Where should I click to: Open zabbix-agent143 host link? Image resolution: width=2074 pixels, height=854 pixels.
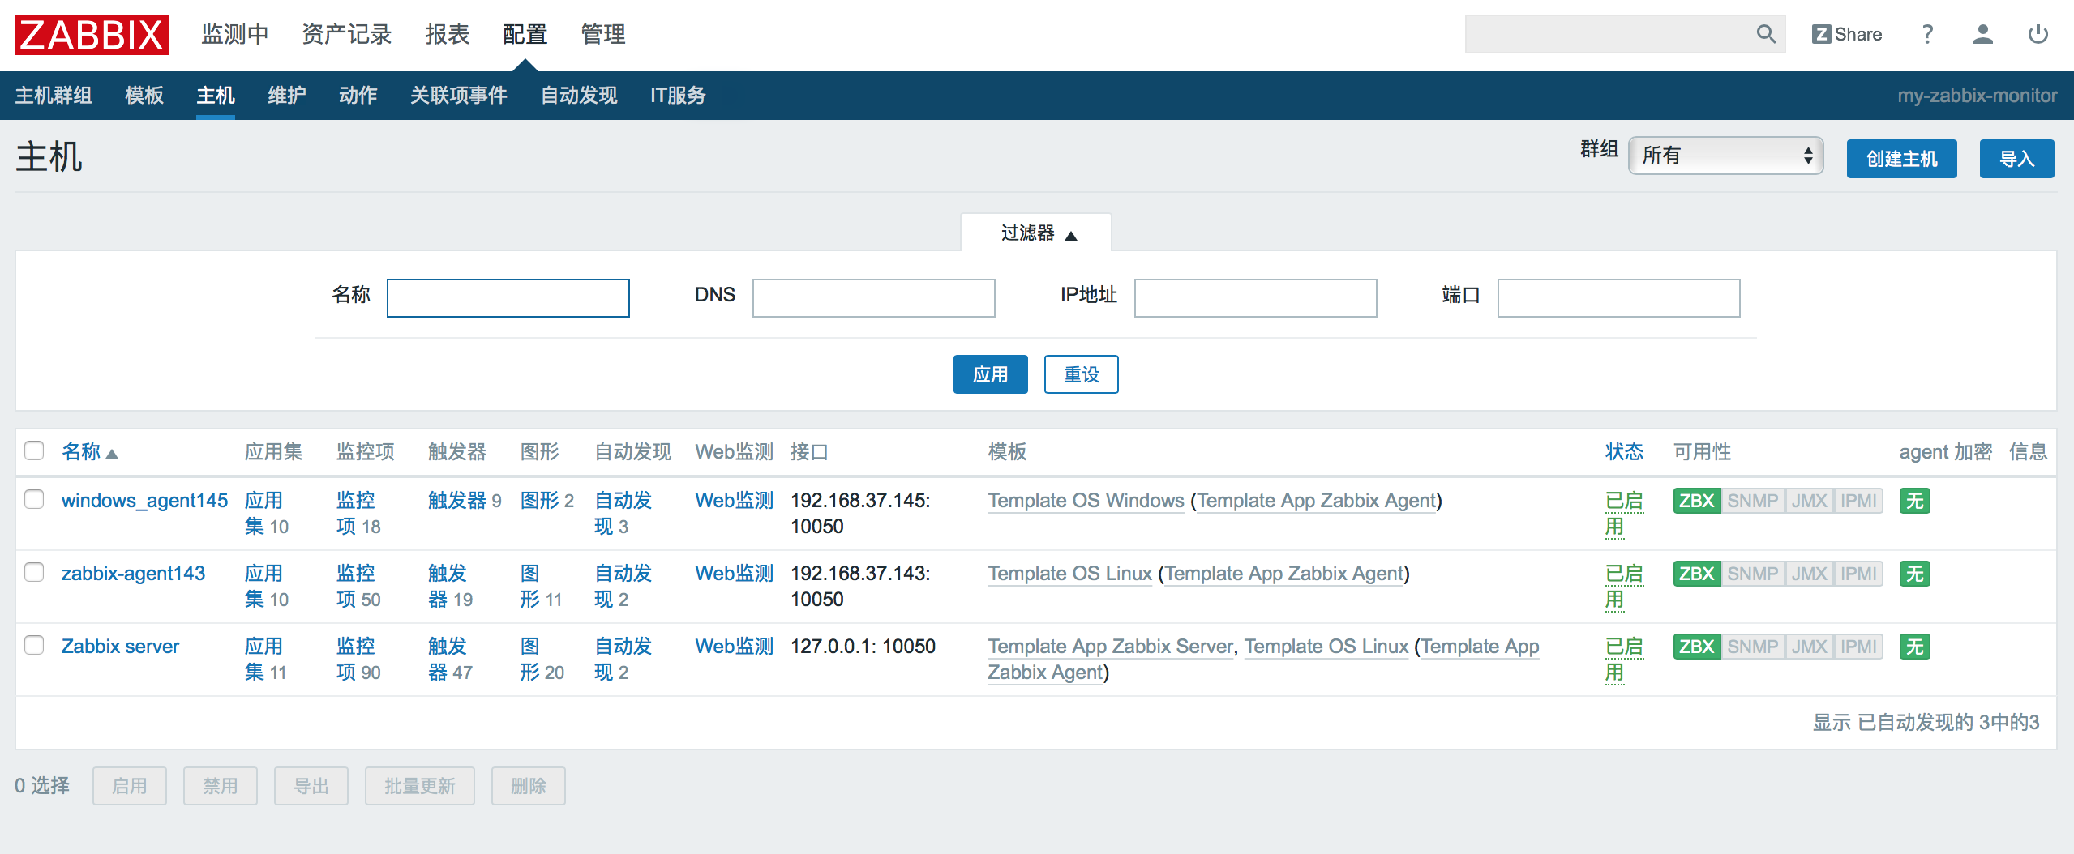(x=133, y=574)
